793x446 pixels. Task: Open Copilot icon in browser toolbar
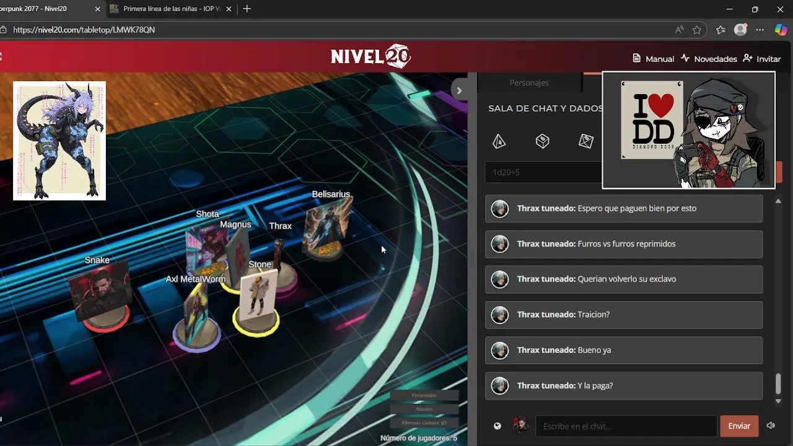(781, 30)
